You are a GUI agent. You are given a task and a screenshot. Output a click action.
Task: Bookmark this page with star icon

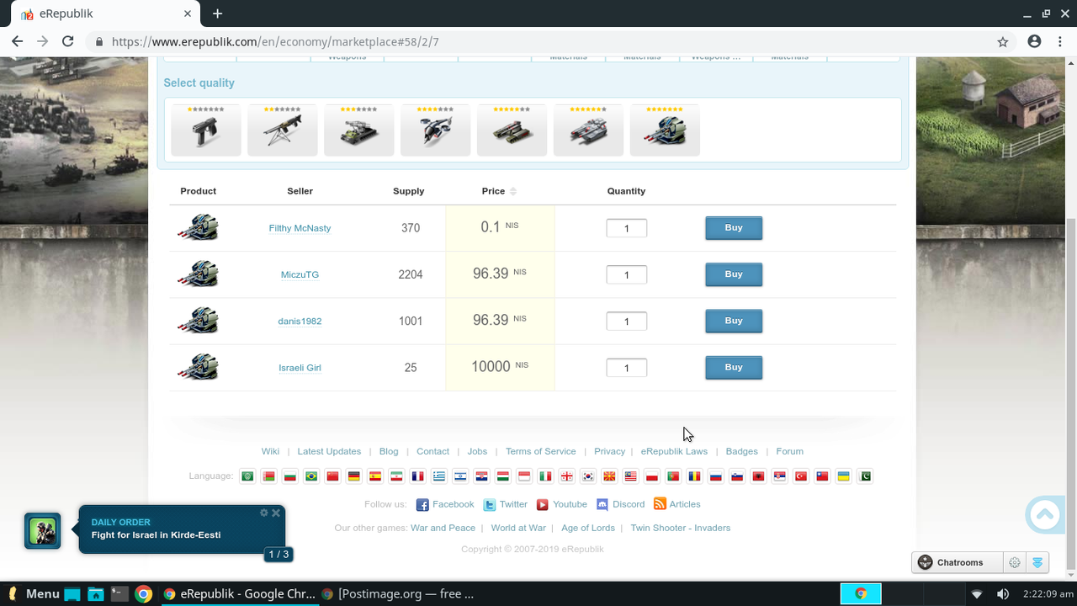pyautogui.click(x=1003, y=41)
